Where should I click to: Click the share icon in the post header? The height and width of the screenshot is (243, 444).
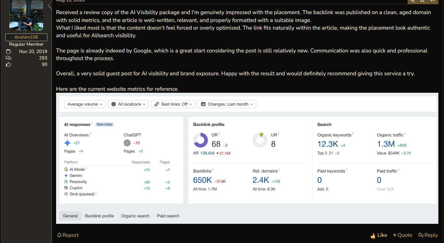[412, 1]
